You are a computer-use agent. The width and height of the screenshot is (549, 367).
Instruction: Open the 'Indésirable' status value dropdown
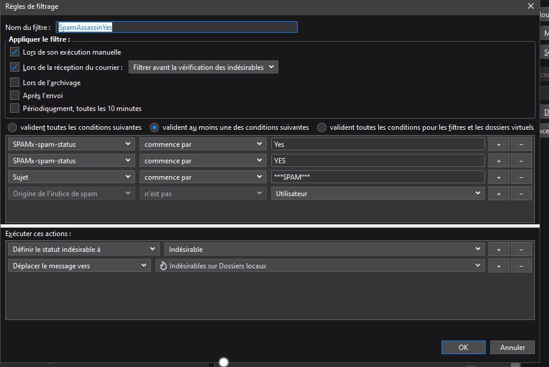tap(325, 250)
